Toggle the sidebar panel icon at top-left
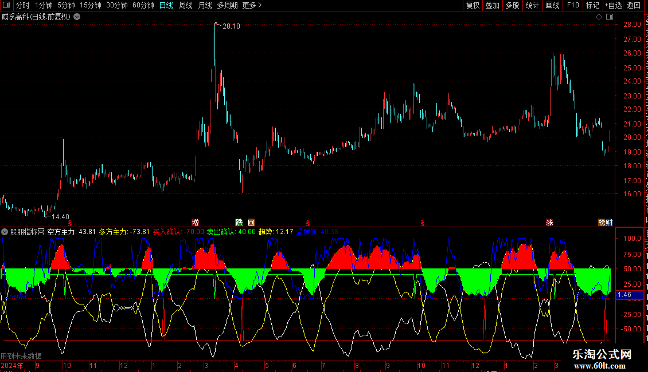Viewport: 648px width, 372px height. [x=6, y=5]
